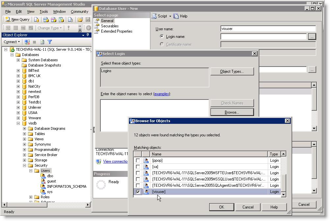
Task: Click the guest user icon
Action: (43, 181)
